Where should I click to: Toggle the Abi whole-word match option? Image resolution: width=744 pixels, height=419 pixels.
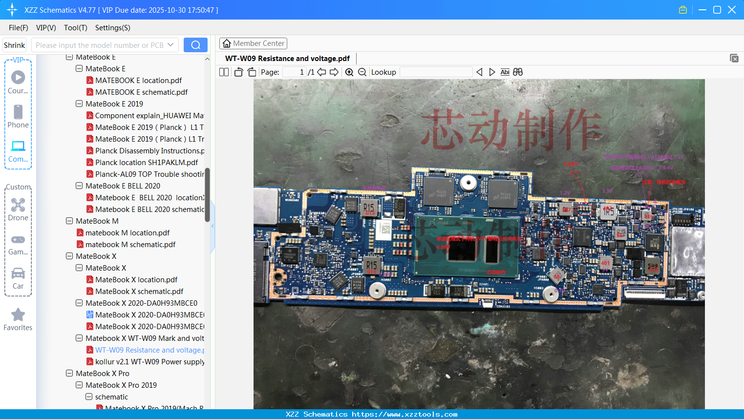click(505, 72)
